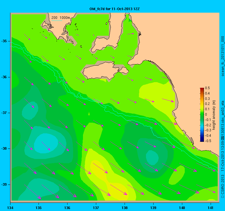Image resolution: width=225 pixels, height=211 pixels.
Task: Click the title 'OM_fc7d for 11-Oct-2013 12Z'
Action: pyautogui.click(x=114, y=9)
